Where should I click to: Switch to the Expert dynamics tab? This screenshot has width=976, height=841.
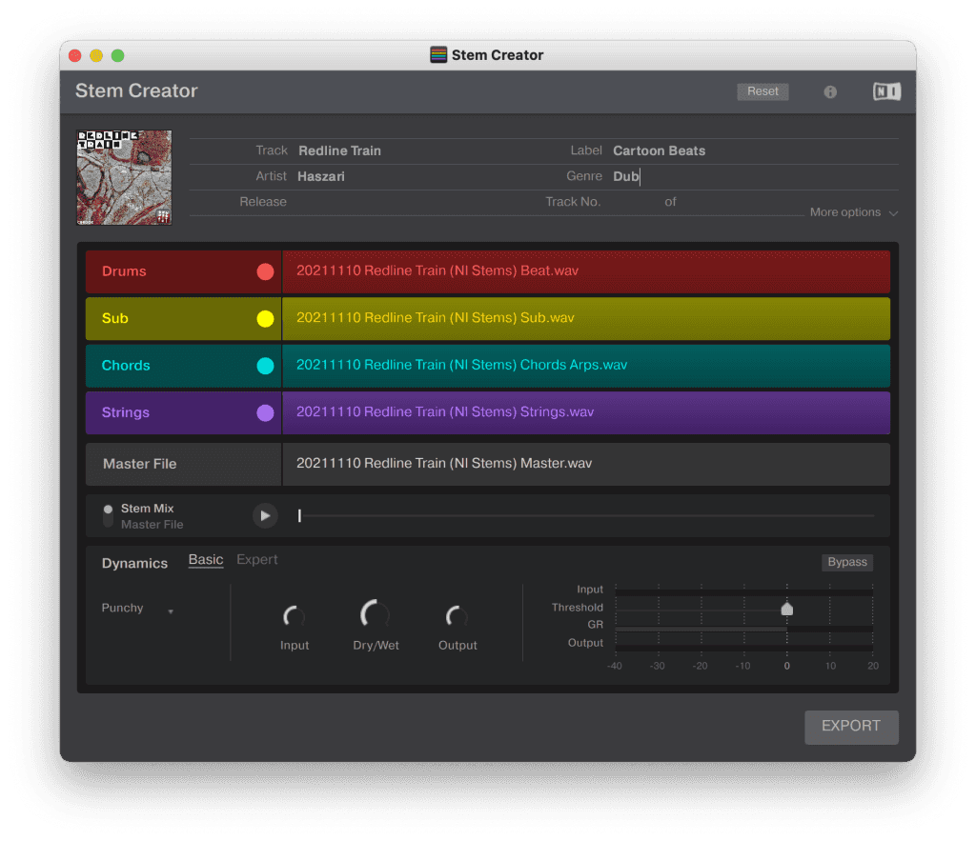(256, 560)
